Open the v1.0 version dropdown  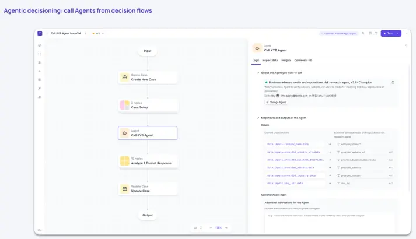tap(98, 33)
